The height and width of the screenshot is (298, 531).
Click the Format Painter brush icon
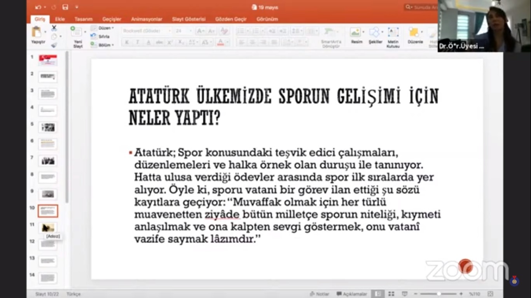pos(54,45)
